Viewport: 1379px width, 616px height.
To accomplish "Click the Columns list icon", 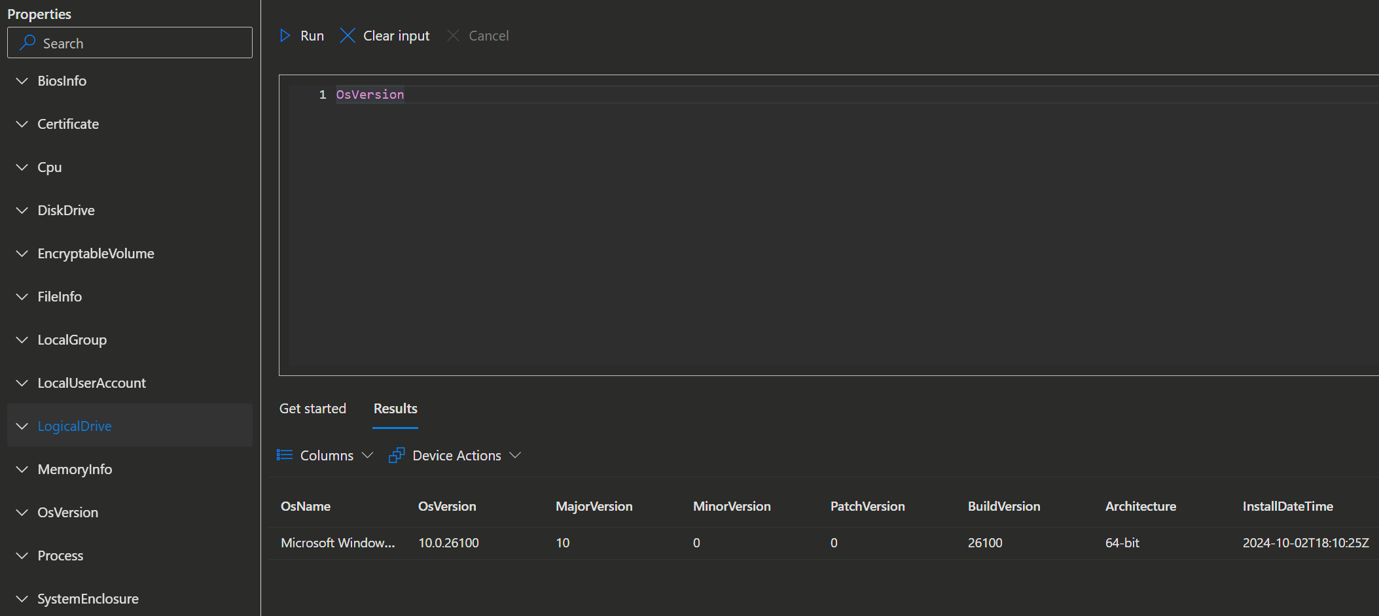I will click(285, 454).
